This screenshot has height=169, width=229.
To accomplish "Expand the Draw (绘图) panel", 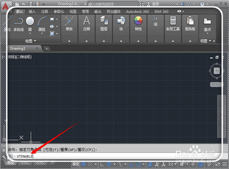I will coord(31,41).
